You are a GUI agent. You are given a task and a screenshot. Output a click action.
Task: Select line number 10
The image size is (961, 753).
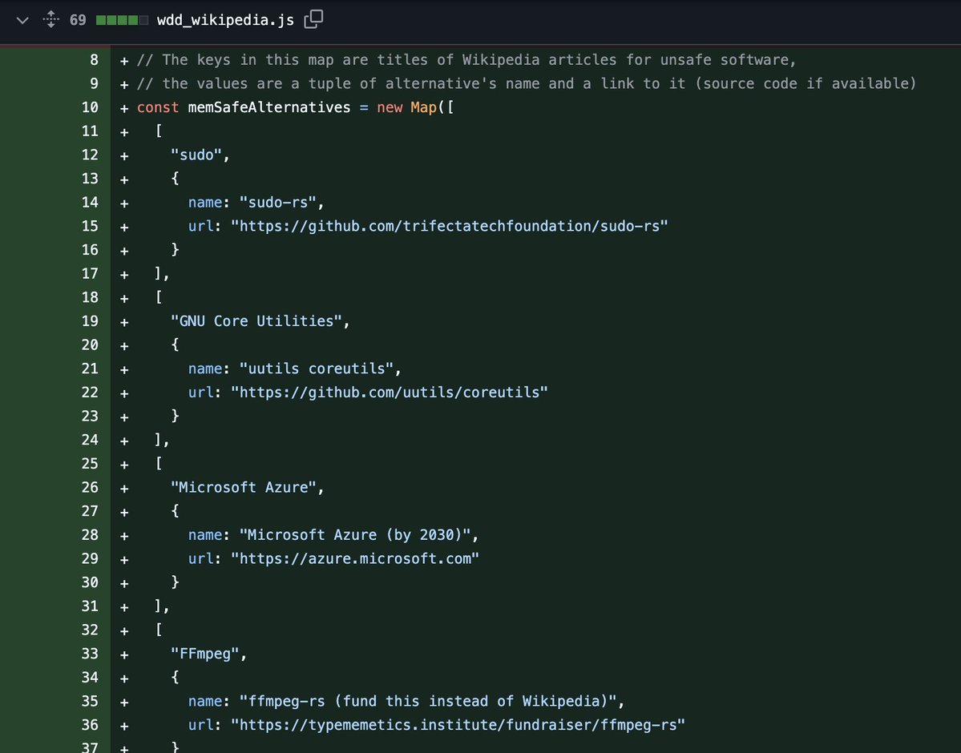tap(90, 107)
